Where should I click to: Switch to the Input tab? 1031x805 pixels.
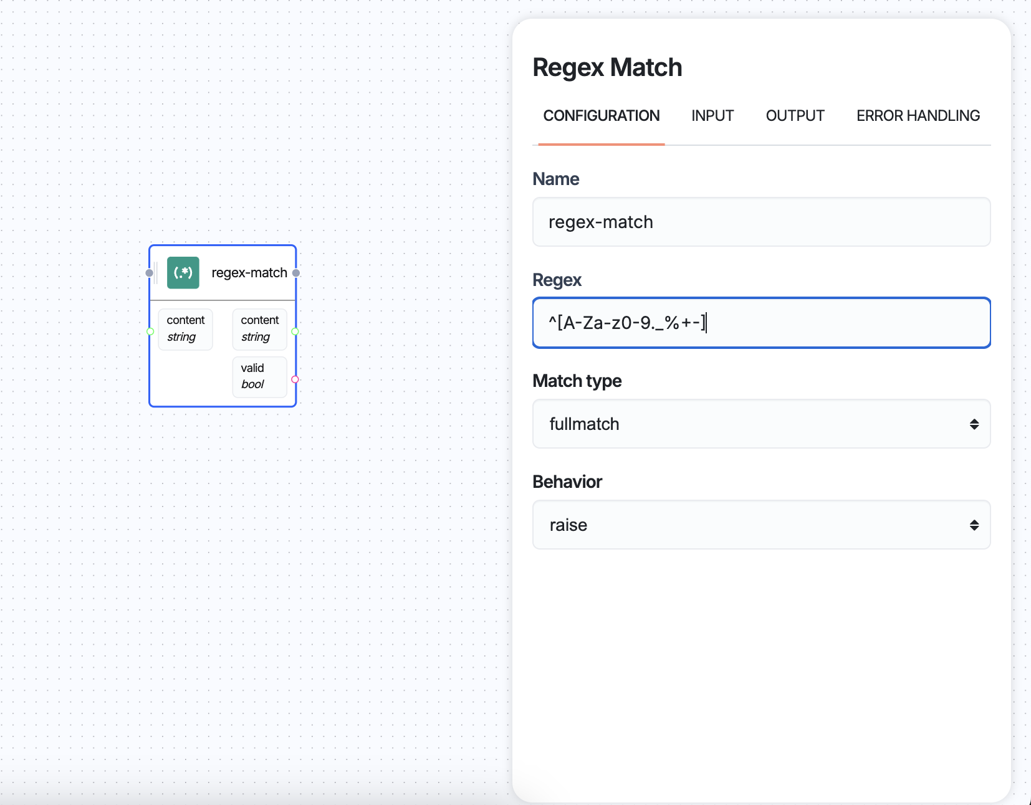(x=712, y=116)
